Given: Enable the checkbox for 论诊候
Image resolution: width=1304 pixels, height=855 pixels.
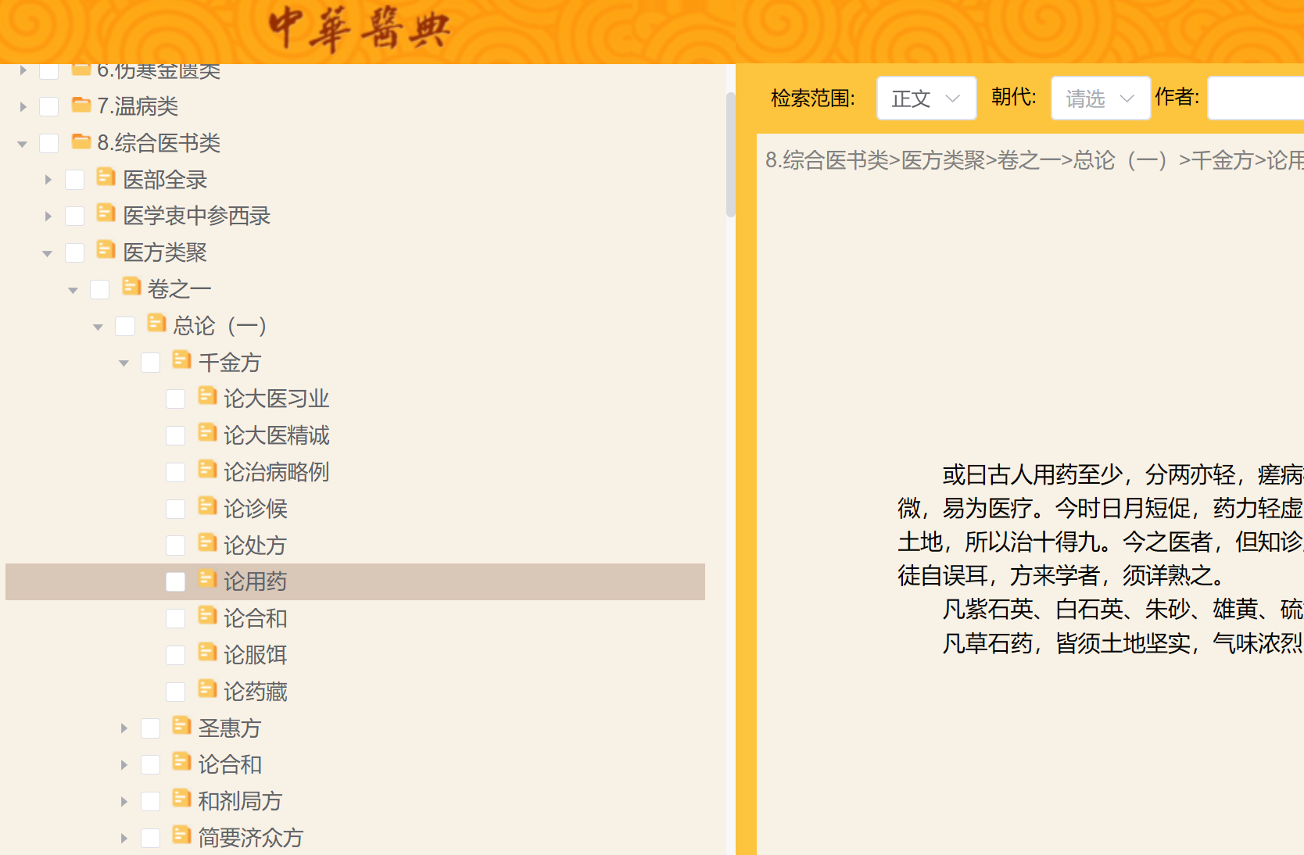Looking at the screenshot, I should [176, 510].
